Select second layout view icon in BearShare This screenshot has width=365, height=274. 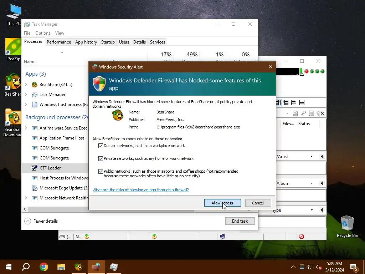(x=286, y=102)
